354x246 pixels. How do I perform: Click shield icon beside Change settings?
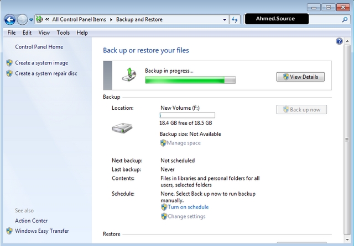164,217
